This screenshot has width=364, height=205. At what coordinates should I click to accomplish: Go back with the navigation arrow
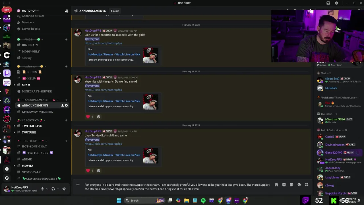point(4,3)
